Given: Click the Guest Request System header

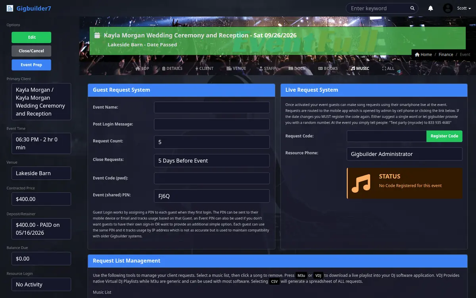Looking at the screenshot, I should [181, 90].
